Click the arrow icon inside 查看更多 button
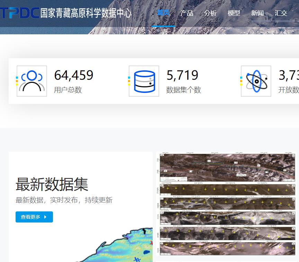This screenshot has width=299, height=262. (45, 217)
